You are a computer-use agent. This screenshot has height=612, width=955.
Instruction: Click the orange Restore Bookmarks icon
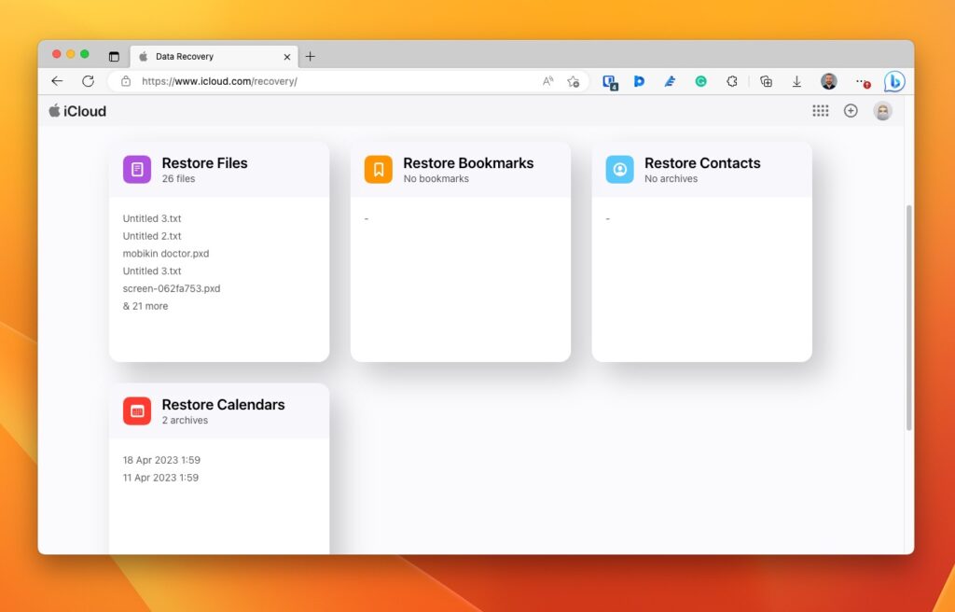(379, 170)
